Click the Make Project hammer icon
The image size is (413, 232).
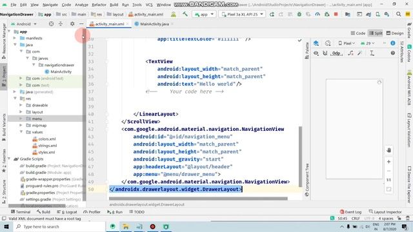185,14
